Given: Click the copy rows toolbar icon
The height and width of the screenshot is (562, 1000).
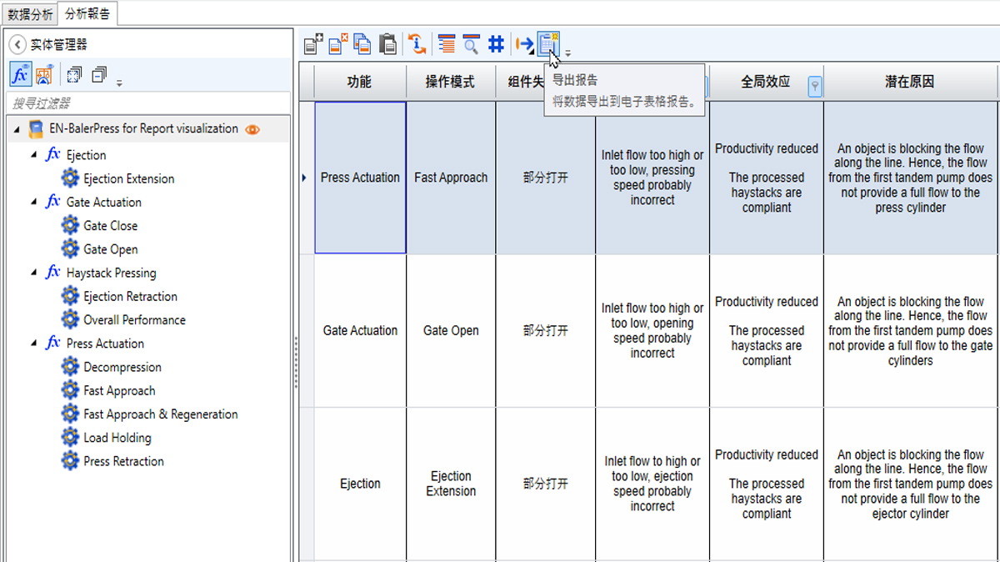Looking at the screenshot, I should 362,44.
